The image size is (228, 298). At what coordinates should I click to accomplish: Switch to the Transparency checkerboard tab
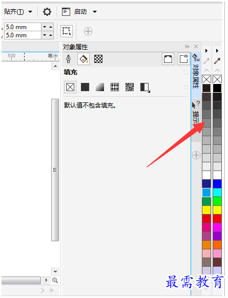pyautogui.click(x=98, y=59)
